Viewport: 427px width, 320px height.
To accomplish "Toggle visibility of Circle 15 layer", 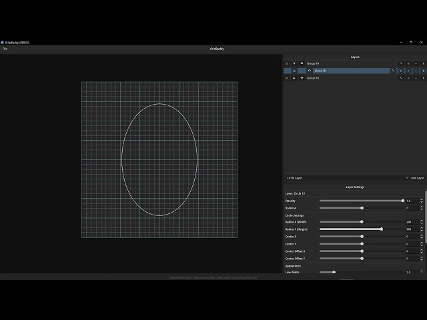I will pos(310,71).
